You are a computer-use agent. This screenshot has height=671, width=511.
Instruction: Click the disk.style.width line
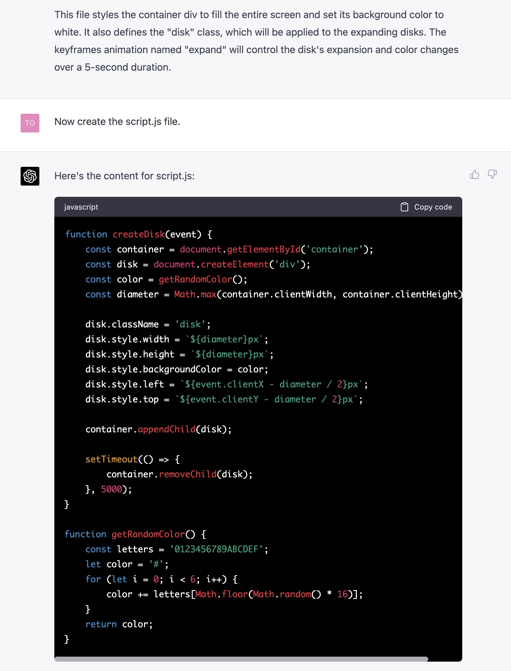coord(177,339)
